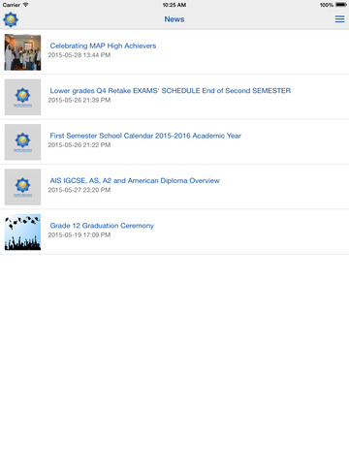Click the MAP High Achievers group photo

tap(22, 52)
